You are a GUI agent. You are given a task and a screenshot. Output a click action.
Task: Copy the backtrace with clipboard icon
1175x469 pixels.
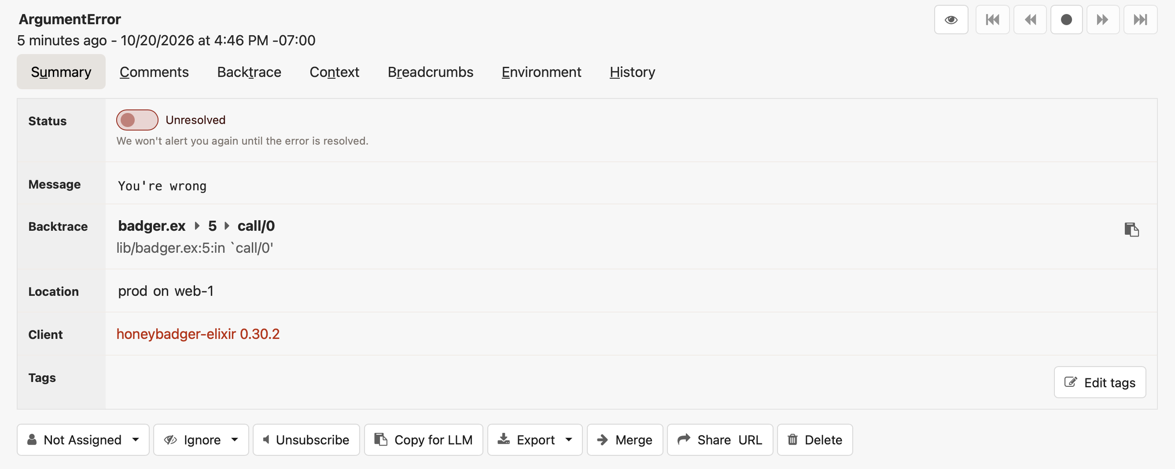tap(1132, 229)
